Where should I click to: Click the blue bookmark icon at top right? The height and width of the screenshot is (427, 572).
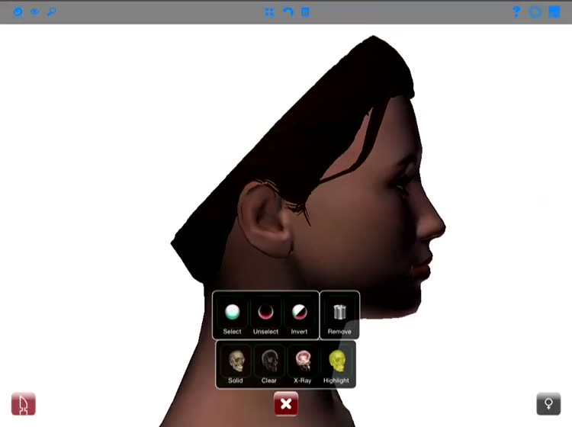pyautogui.click(x=554, y=12)
